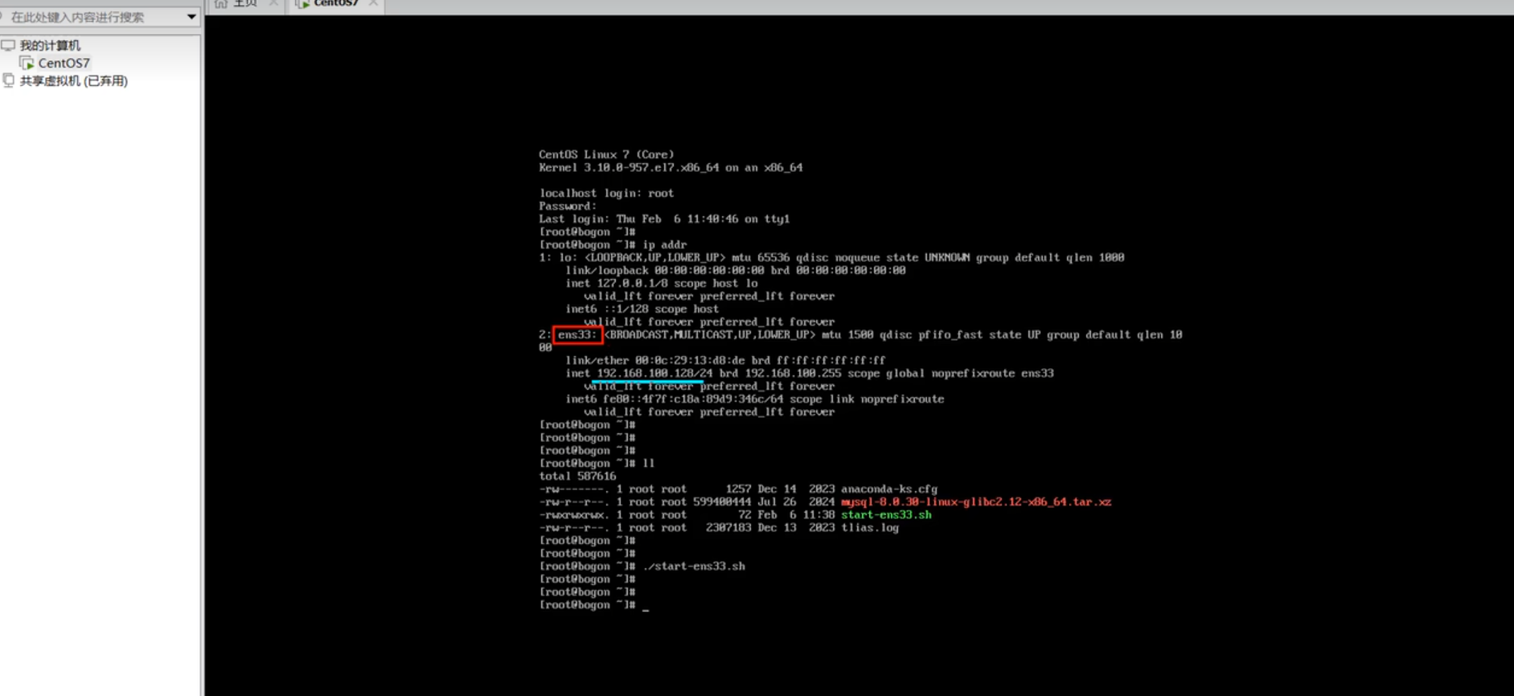Click the IP address 192.168.100.128/24
1514x696 pixels.
654,373
